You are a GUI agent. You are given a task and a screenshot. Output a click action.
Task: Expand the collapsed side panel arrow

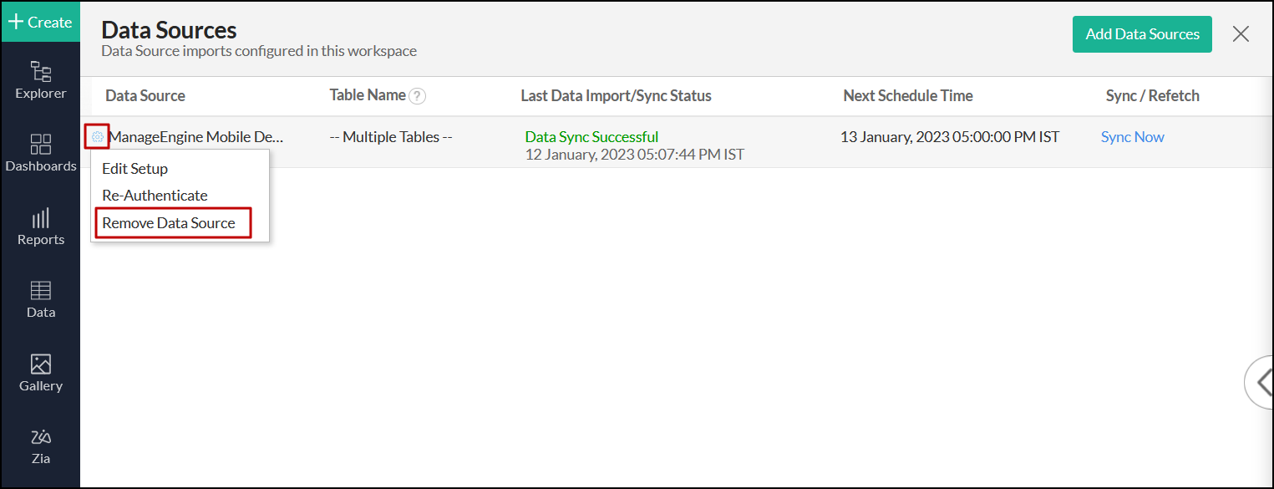pyautogui.click(x=1259, y=382)
